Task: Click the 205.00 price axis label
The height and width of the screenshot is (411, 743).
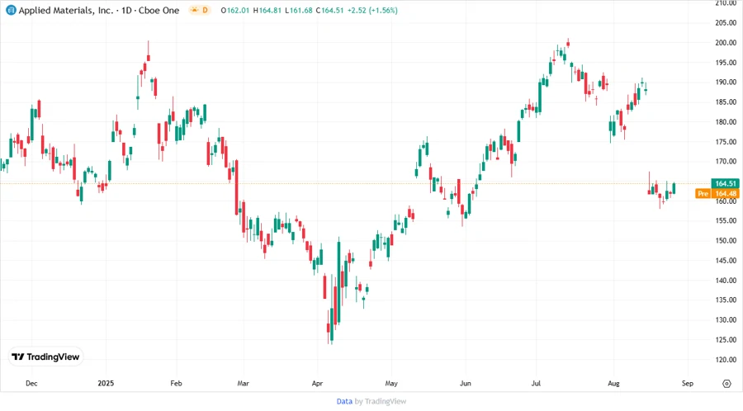Action: (x=726, y=23)
